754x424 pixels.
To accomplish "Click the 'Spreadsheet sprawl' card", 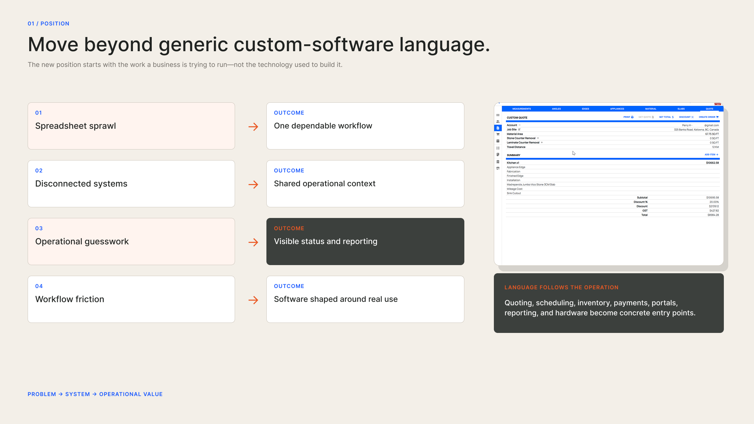I will pyautogui.click(x=131, y=126).
